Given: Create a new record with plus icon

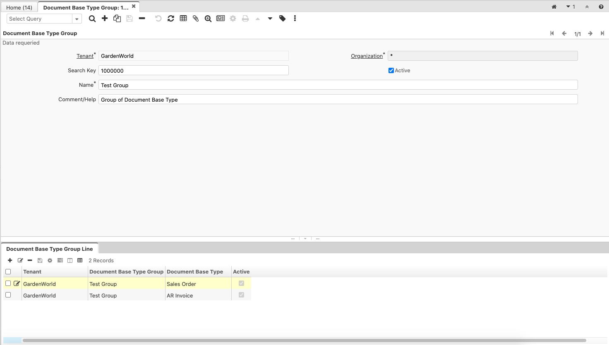Looking at the screenshot, I should click(105, 19).
